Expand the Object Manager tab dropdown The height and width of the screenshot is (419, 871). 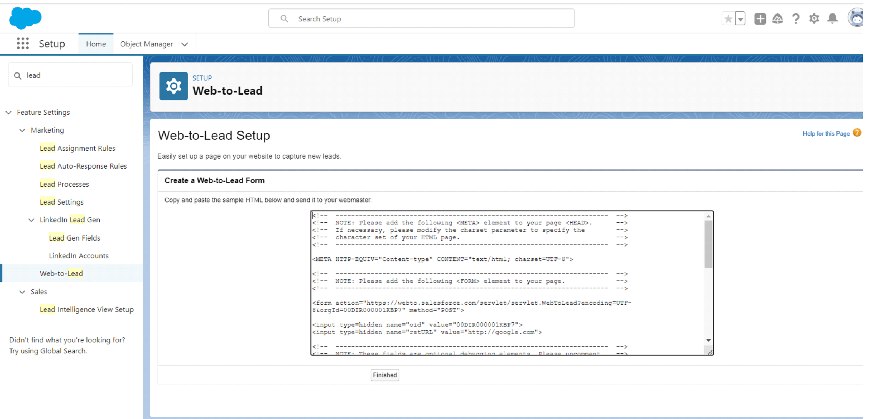(x=185, y=44)
